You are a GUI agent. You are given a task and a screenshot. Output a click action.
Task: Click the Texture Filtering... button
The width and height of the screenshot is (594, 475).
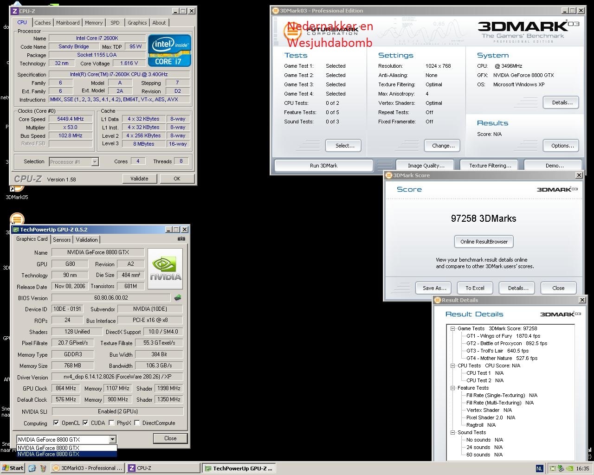[x=490, y=166]
